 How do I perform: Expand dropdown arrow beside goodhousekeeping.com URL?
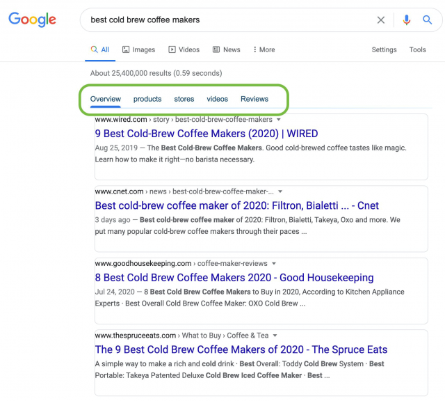[274, 263]
